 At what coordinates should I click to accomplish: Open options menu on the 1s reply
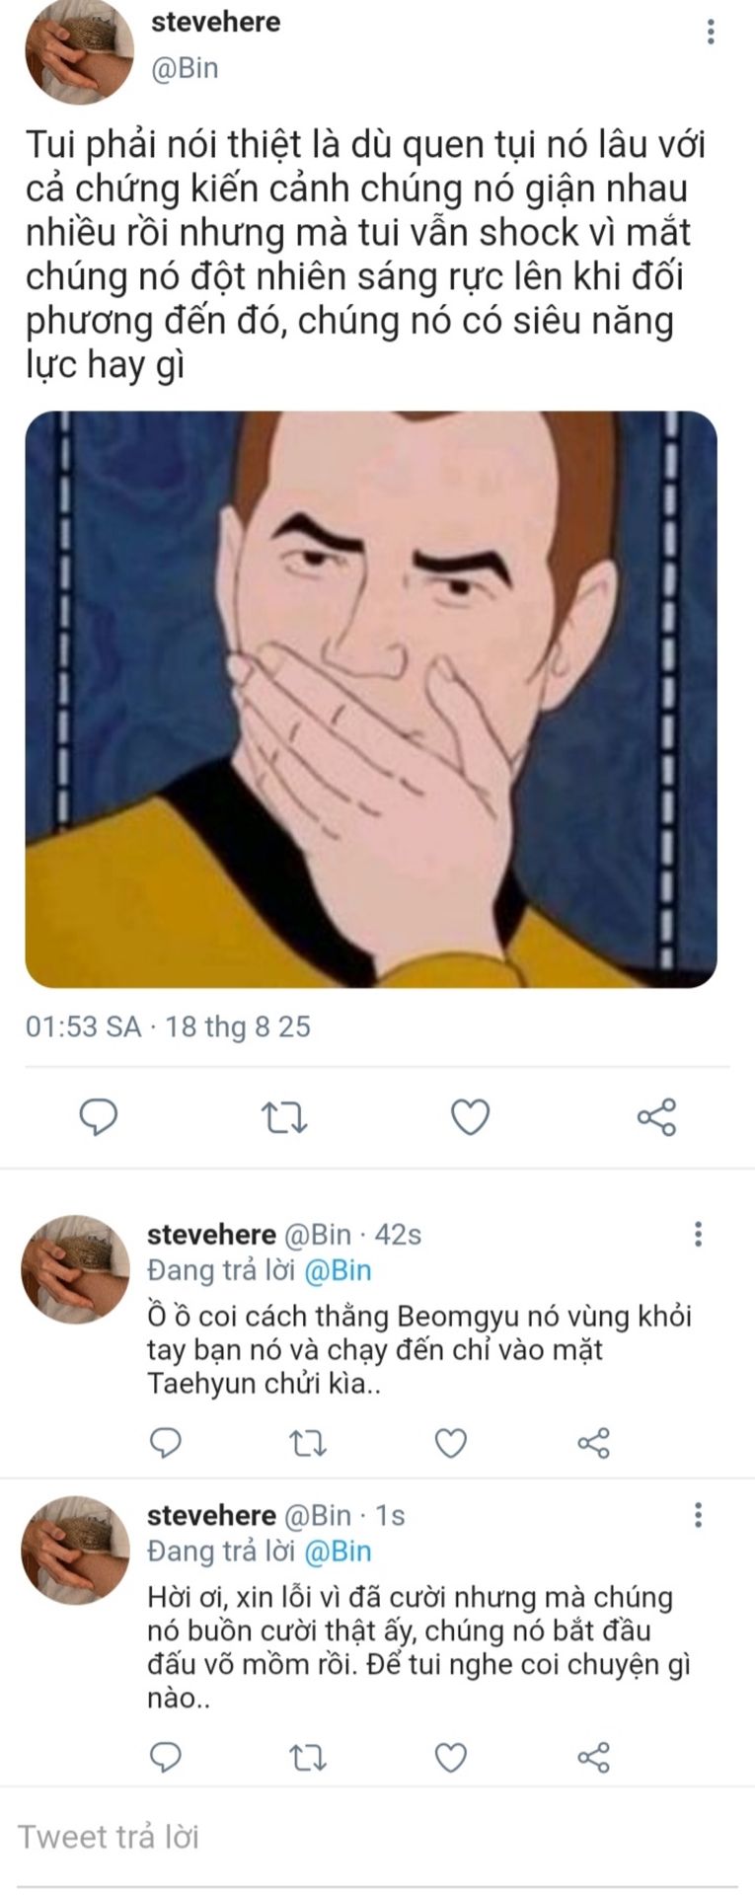(x=698, y=1515)
